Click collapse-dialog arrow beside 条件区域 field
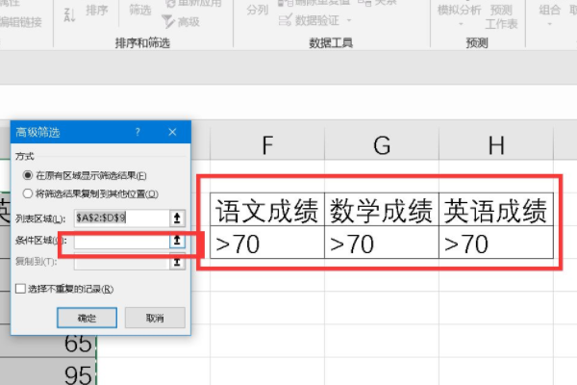Screen dimensions: 577x385 pos(177,241)
